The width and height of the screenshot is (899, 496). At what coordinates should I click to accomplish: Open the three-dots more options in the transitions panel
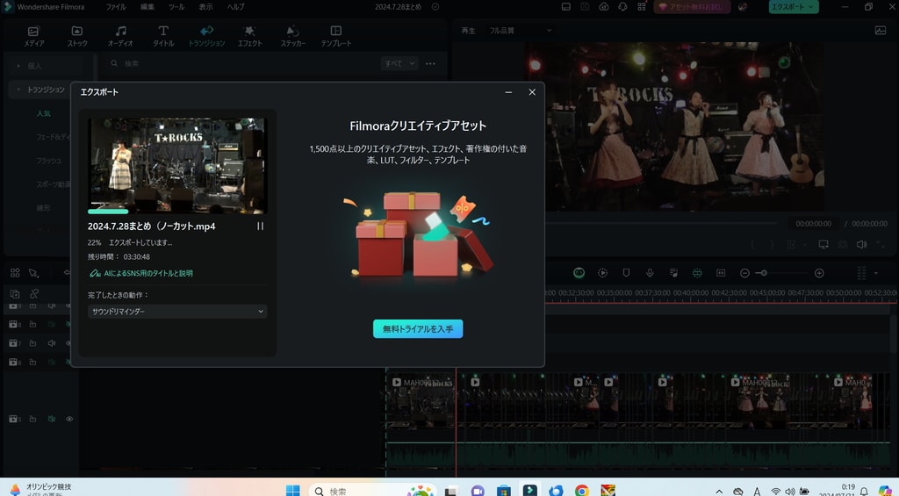(x=430, y=64)
